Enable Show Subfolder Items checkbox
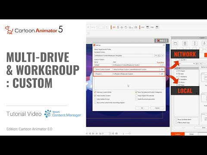Viewport: 207px width, 155px height. 176,119
